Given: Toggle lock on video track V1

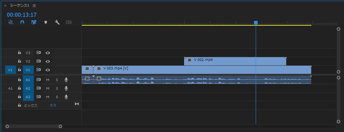Looking at the screenshot, I should (x=20, y=70).
